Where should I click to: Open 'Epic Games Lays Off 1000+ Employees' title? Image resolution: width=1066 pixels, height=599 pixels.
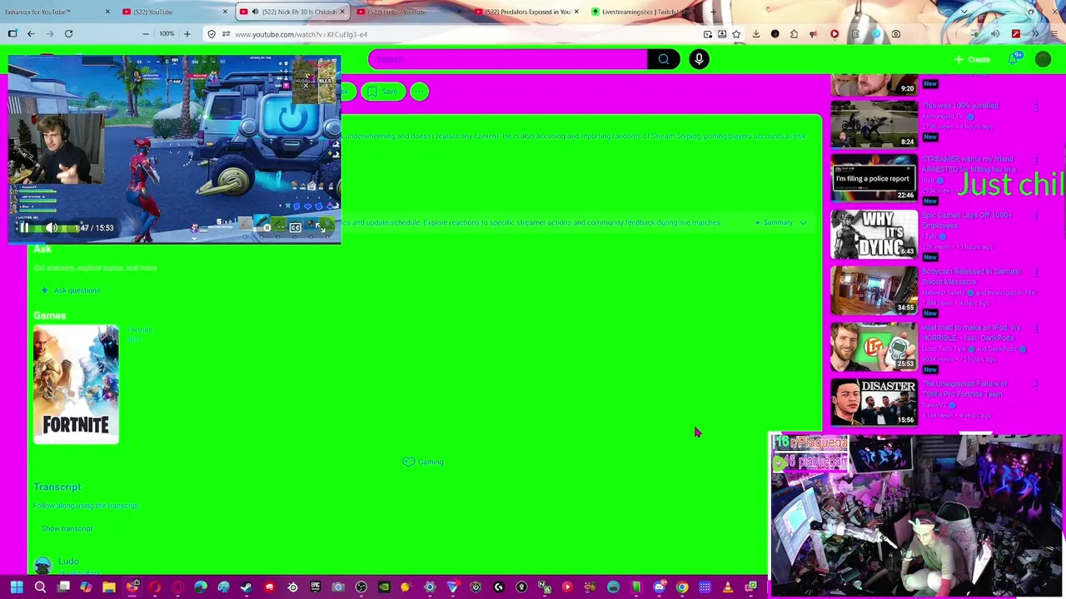[x=966, y=220]
